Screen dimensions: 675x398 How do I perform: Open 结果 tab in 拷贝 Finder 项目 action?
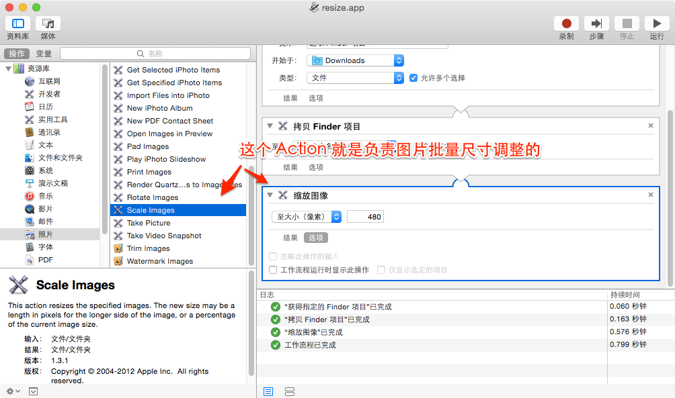(290, 167)
